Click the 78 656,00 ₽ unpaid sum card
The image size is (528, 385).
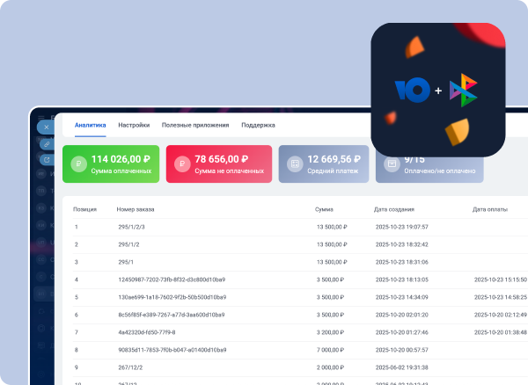[x=217, y=164]
